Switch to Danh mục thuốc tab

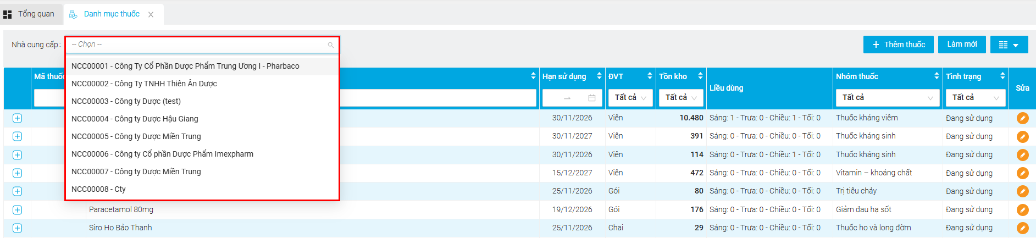(x=112, y=14)
